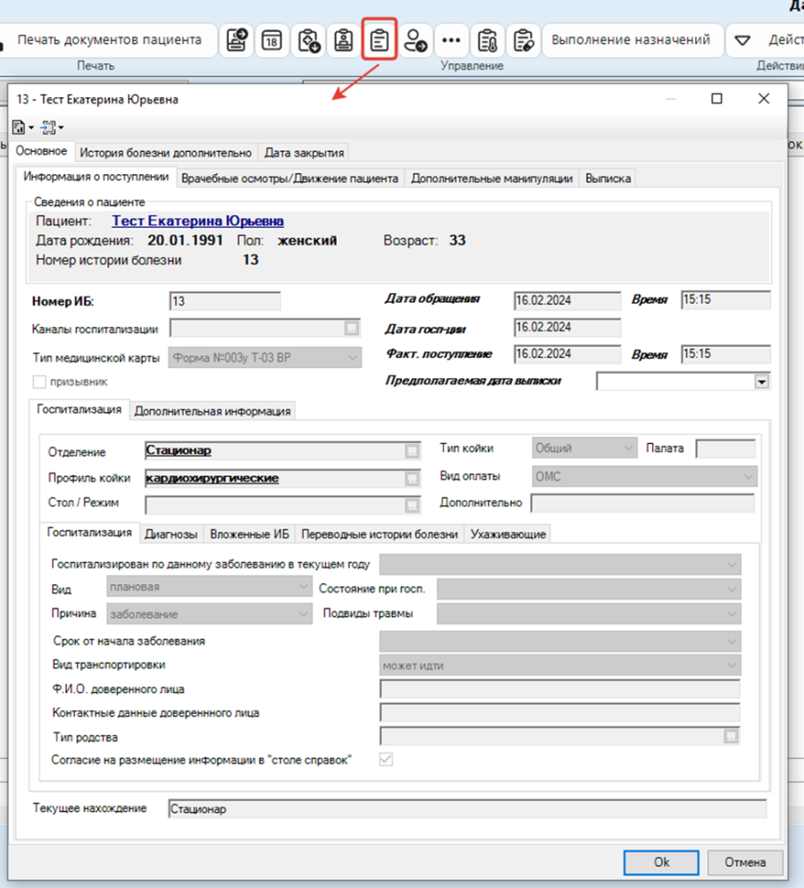This screenshot has width=804, height=888.
Task: Select the Госпитализация tab beside Дополнительная информация
Action: click(80, 409)
